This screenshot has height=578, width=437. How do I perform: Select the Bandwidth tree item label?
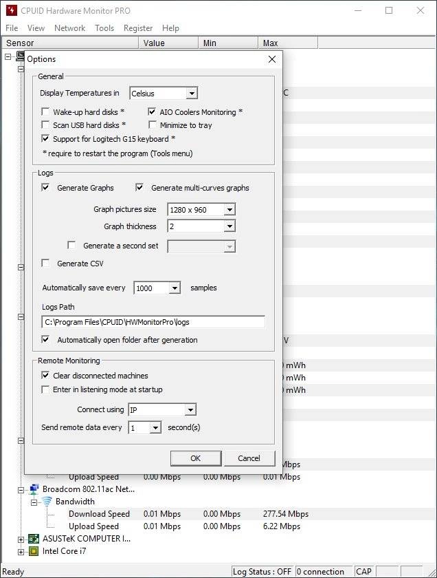75,502
